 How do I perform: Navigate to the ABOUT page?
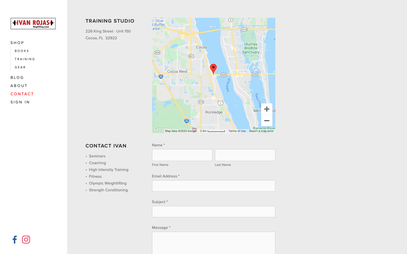tap(19, 86)
